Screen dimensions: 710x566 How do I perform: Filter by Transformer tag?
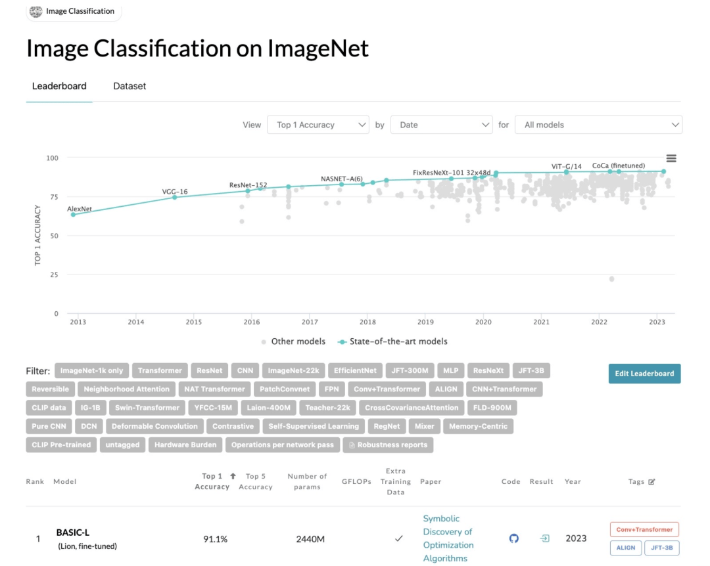point(160,370)
